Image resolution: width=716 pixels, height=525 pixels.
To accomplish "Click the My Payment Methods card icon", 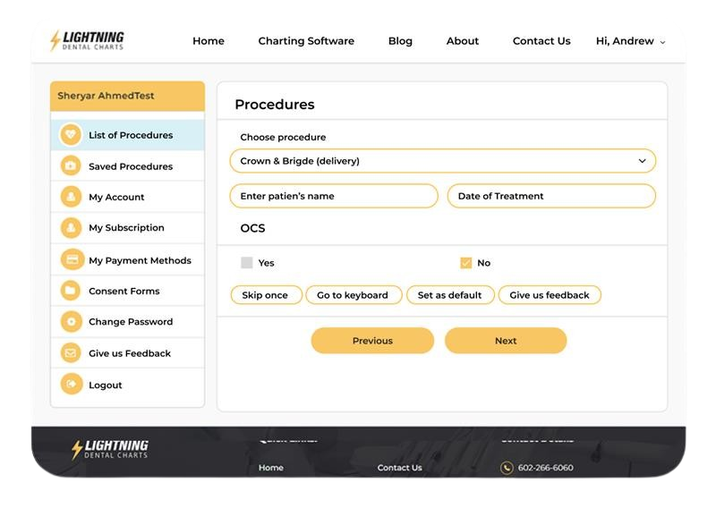I will [70, 260].
